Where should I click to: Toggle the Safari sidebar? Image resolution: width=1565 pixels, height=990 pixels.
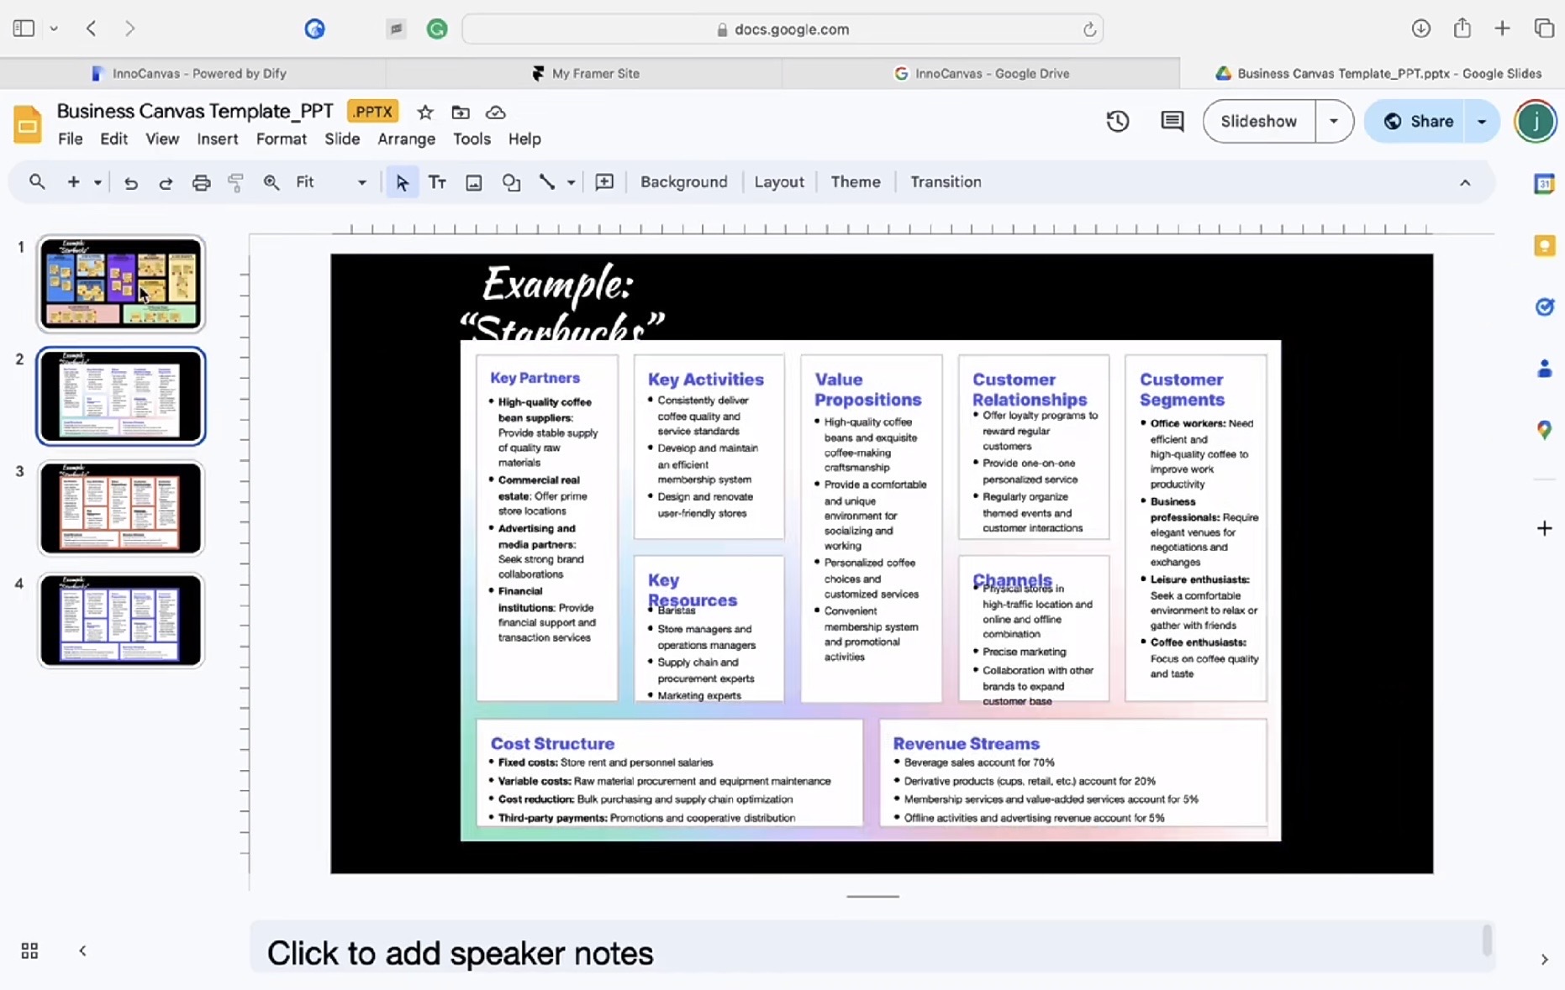(x=24, y=29)
